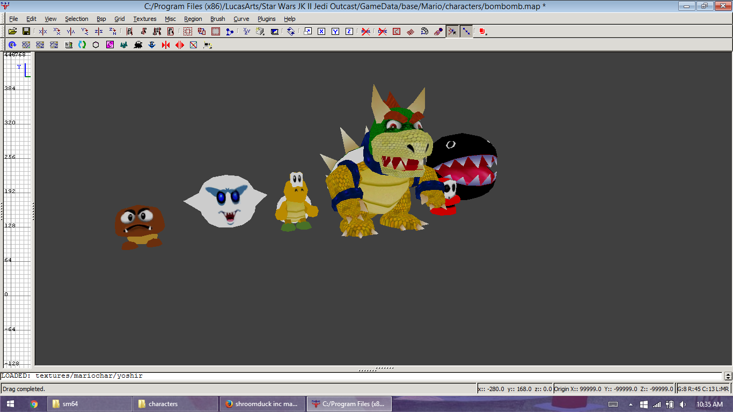Toggle the Clipper tool button

point(230,32)
